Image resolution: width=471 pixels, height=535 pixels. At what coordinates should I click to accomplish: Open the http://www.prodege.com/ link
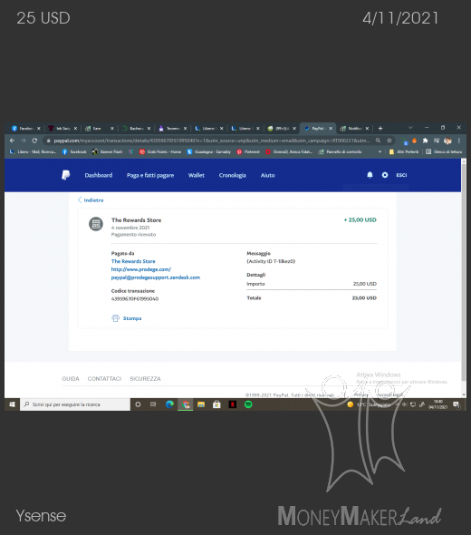click(x=141, y=269)
